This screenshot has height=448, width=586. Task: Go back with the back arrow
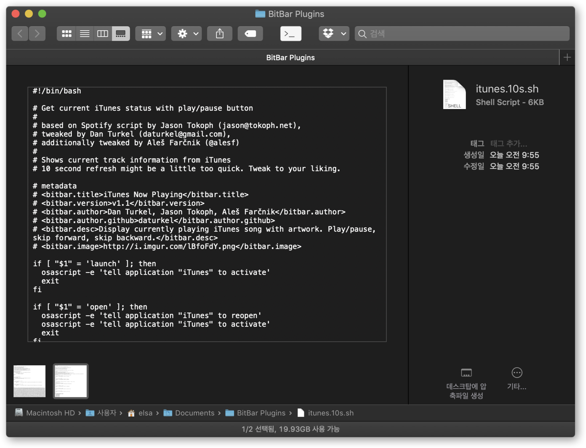click(x=20, y=34)
